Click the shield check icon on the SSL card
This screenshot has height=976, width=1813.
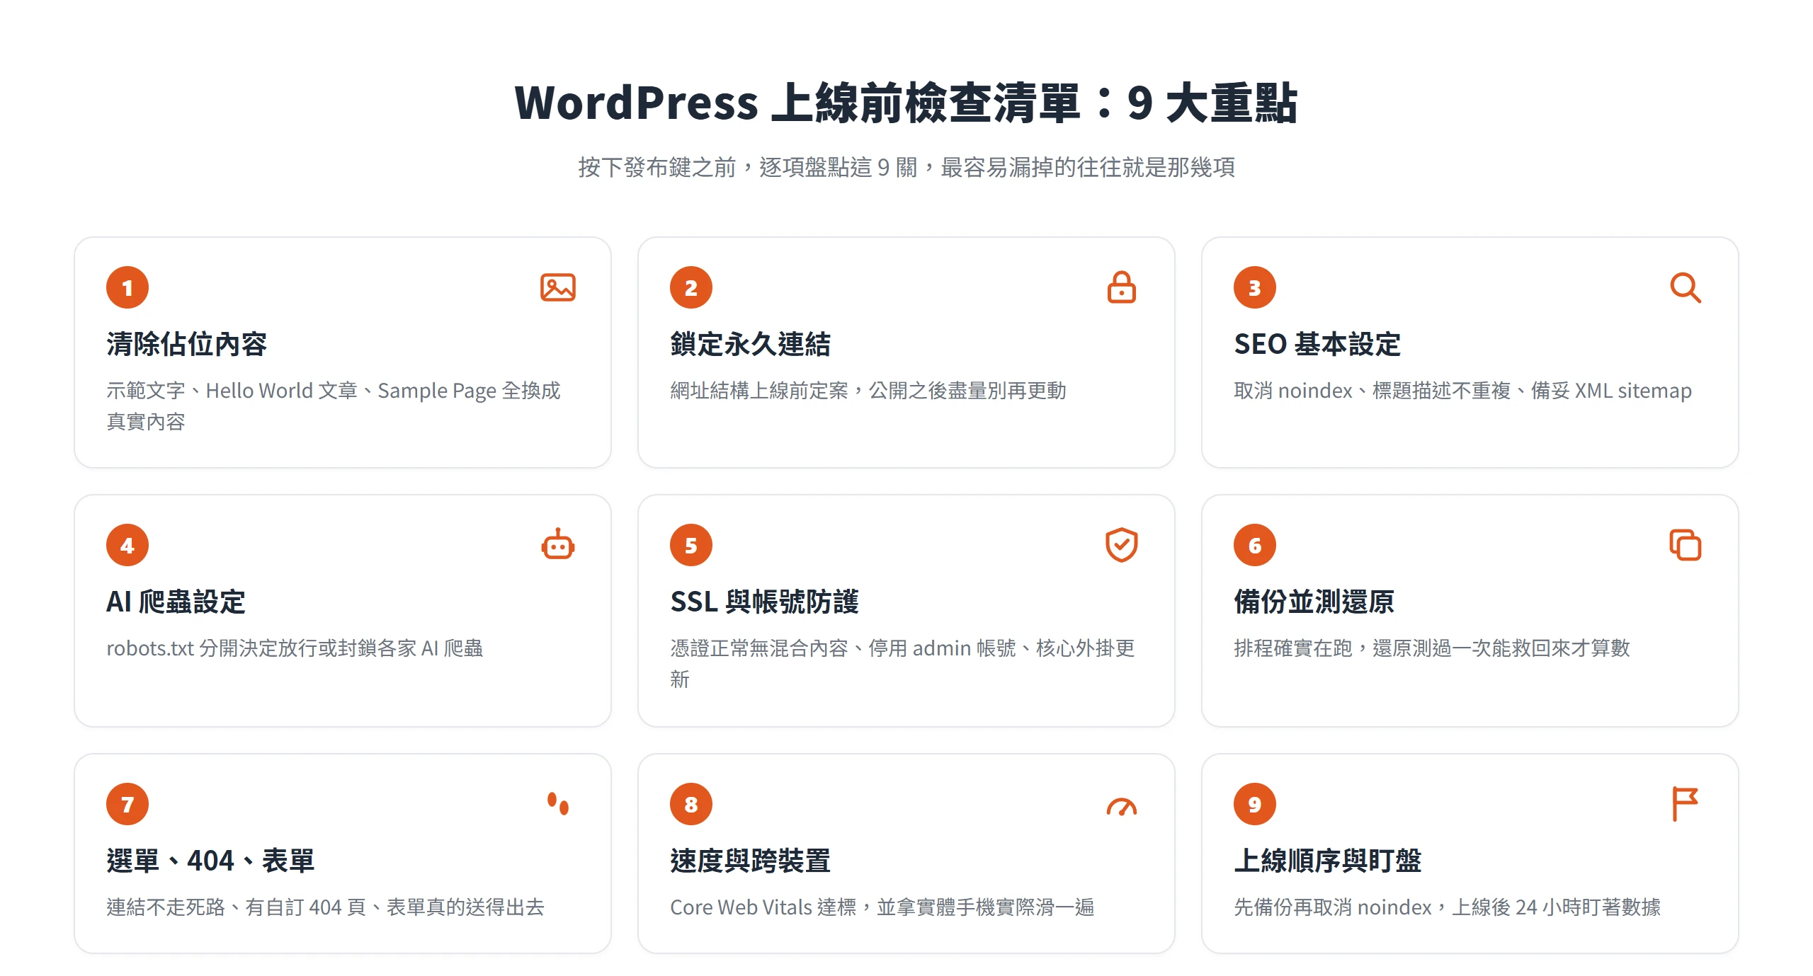(1122, 545)
